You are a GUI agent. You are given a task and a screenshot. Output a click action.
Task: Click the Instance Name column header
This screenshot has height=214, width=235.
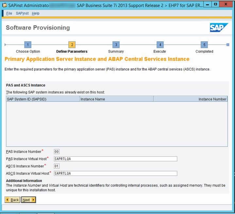click(x=117, y=99)
